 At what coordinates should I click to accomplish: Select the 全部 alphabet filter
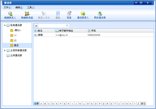coord(36,104)
